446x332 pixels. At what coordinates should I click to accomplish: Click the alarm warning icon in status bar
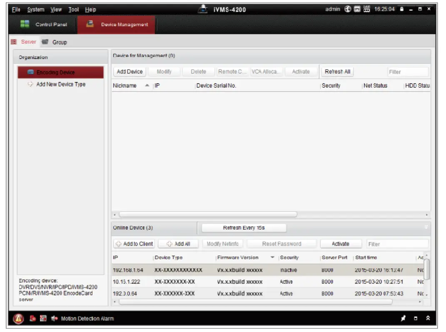click(x=18, y=319)
